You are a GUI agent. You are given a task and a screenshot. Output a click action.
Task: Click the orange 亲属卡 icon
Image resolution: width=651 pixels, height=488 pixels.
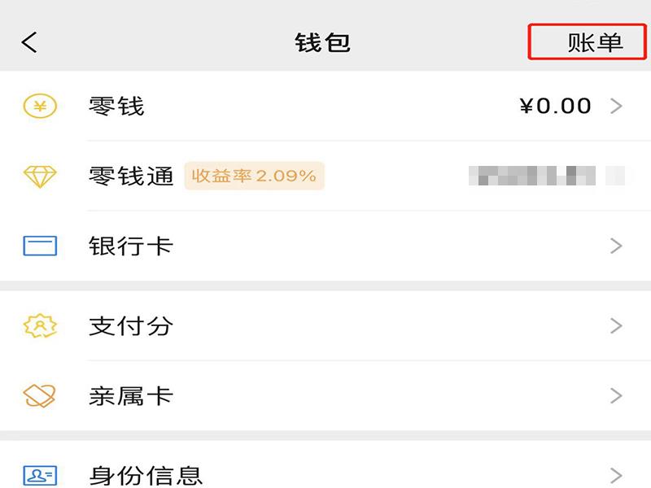pyautogui.click(x=40, y=396)
